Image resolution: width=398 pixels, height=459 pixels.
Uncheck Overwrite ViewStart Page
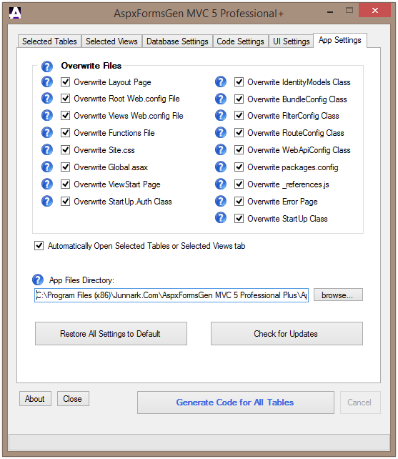(x=65, y=184)
